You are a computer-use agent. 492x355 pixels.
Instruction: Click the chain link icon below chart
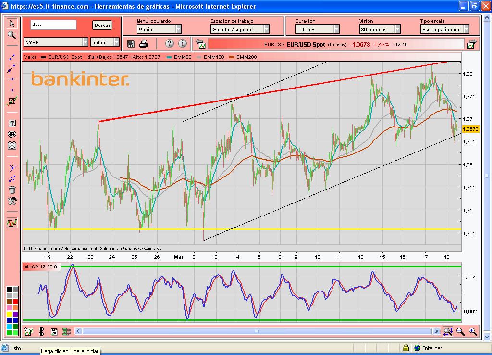coord(41,331)
